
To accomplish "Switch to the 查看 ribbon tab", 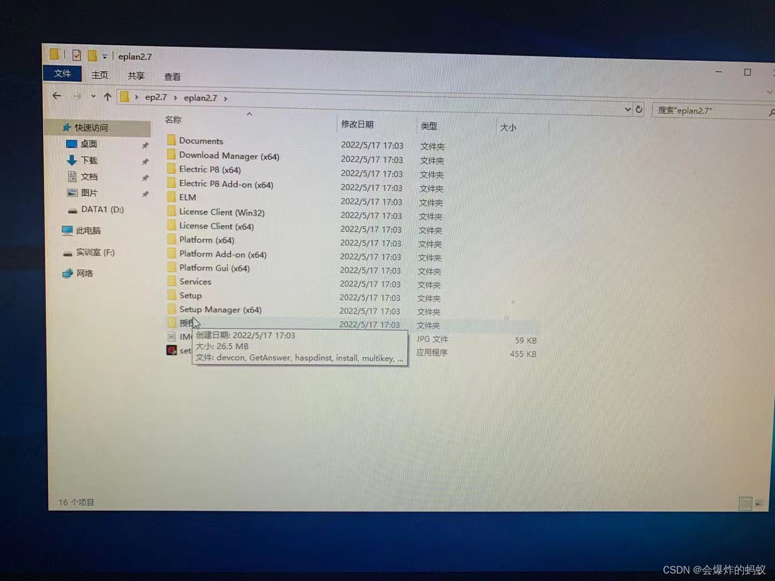I will coord(171,75).
